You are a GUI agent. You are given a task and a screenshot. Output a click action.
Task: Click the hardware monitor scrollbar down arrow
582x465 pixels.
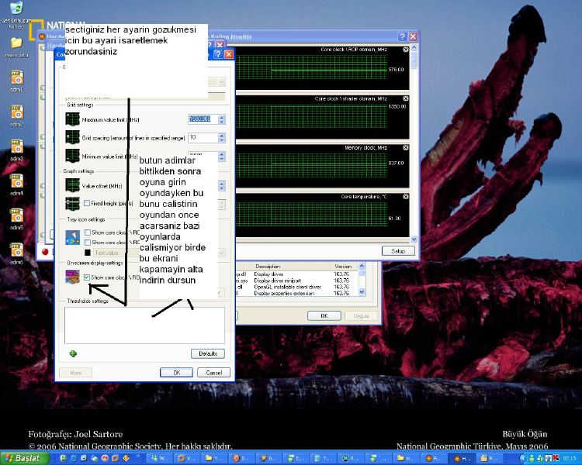coord(414,239)
